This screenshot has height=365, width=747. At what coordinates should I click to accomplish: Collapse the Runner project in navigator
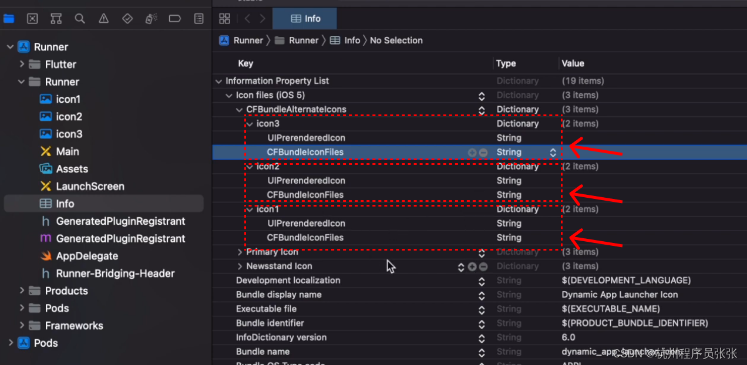pos(10,47)
